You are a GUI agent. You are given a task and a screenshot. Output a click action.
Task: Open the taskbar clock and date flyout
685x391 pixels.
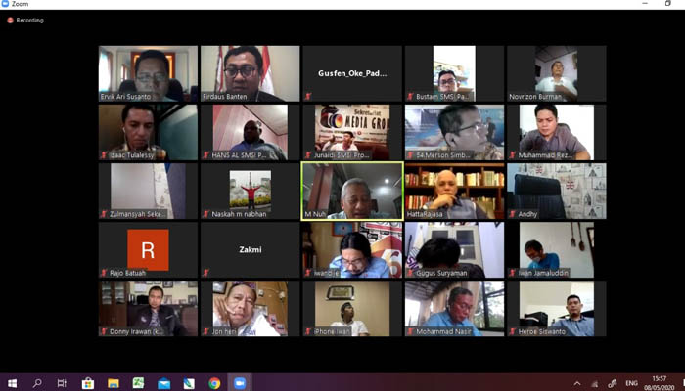tap(661, 382)
